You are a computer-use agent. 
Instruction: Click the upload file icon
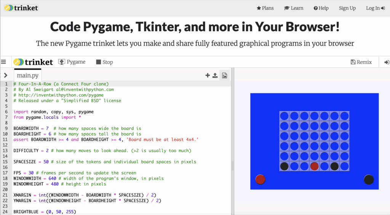215,75
